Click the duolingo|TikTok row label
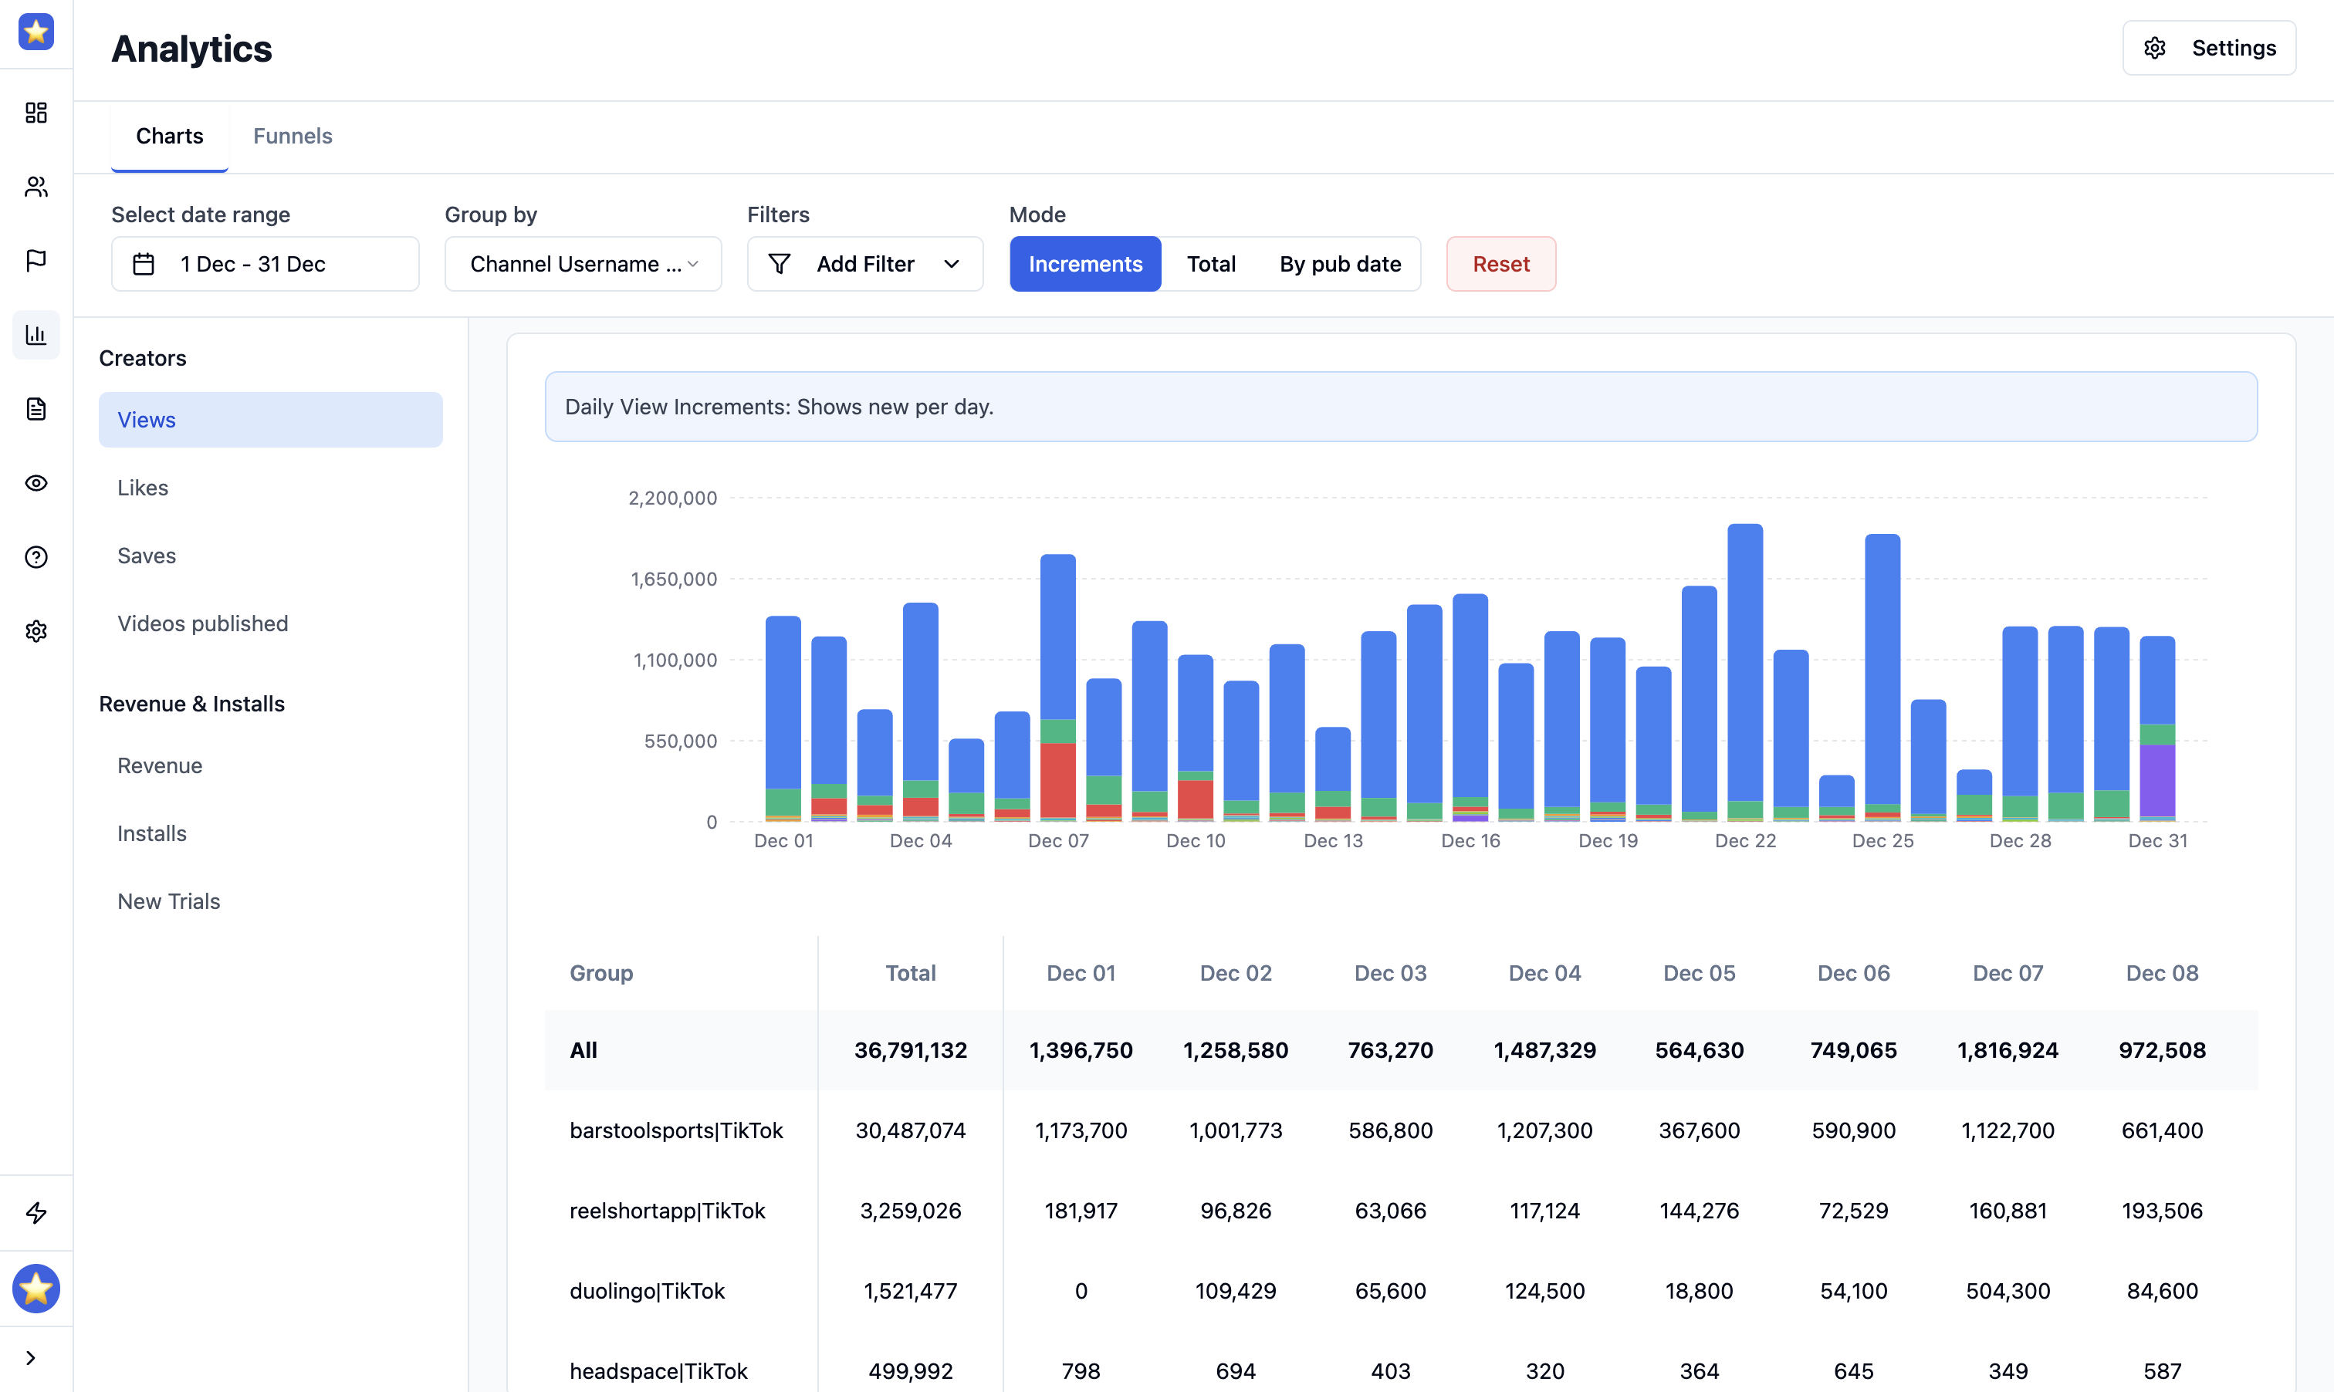The height and width of the screenshot is (1392, 2334). (x=646, y=1291)
